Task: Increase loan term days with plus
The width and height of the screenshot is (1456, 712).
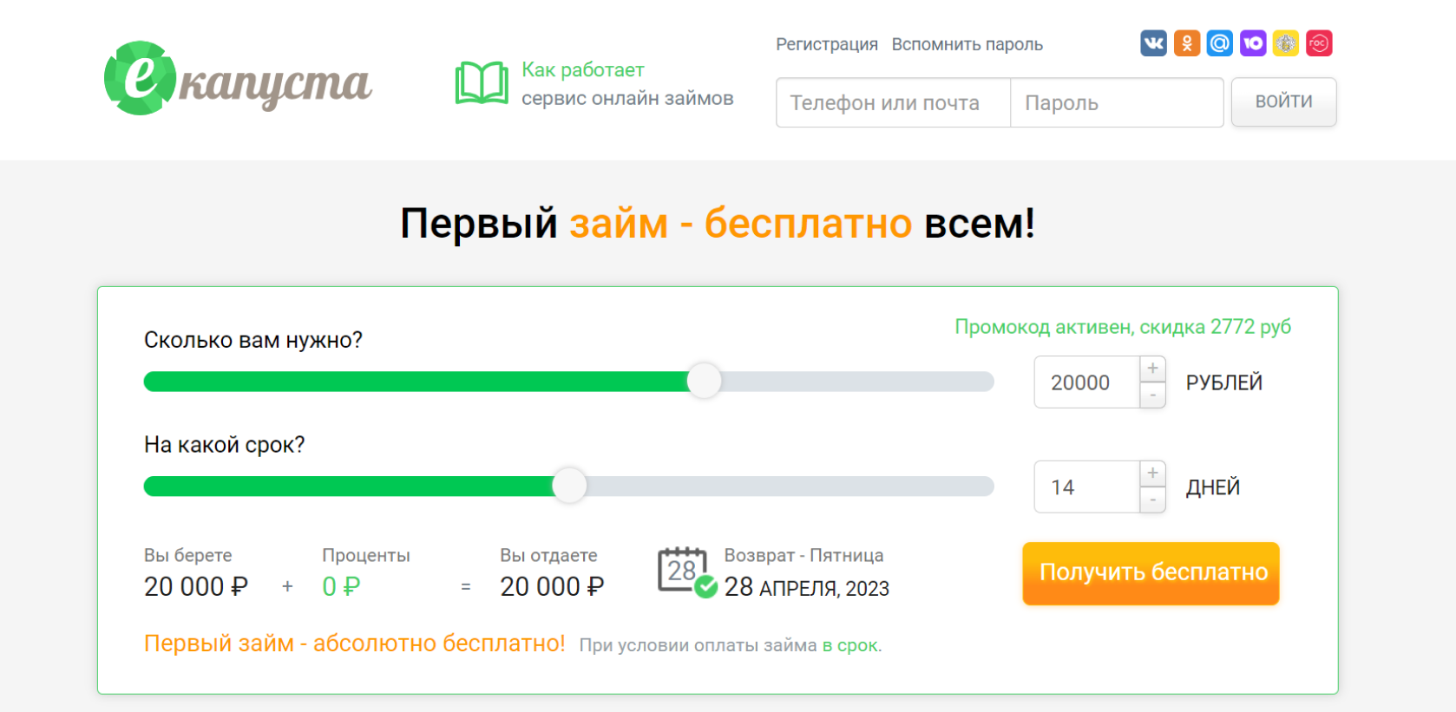Action: (1152, 474)
